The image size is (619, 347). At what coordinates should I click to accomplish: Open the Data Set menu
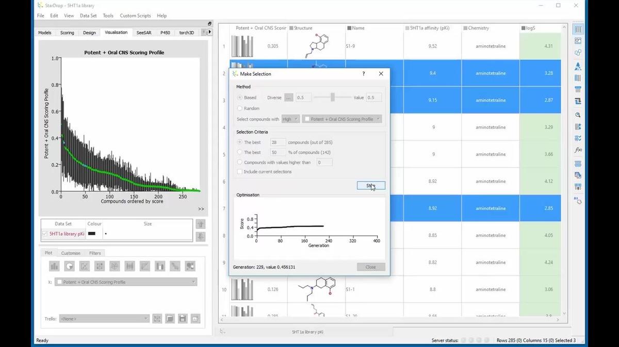point(88,15)
